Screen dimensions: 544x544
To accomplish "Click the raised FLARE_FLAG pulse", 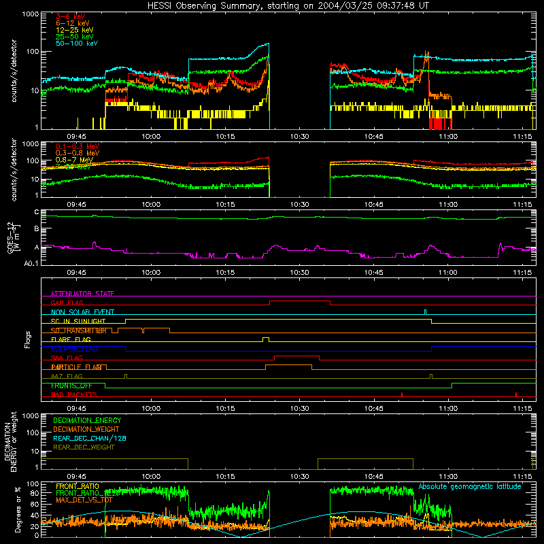I will (266, 339).
